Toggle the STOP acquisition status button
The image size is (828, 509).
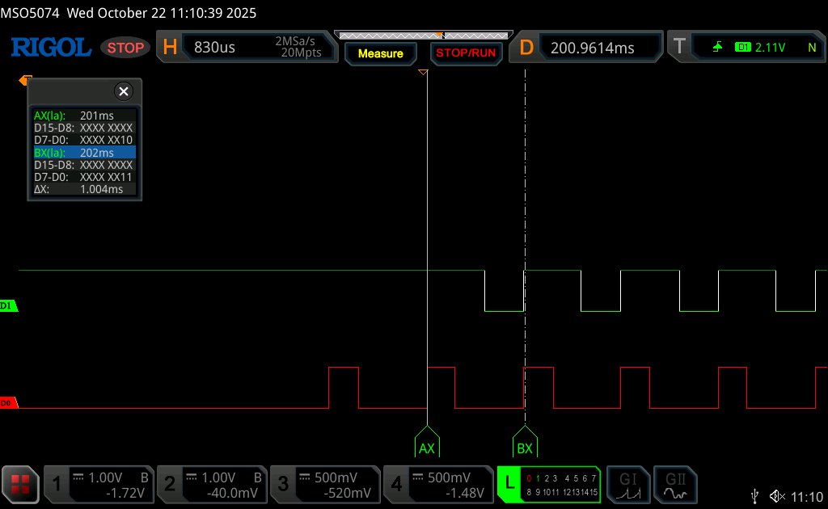point(125,48)
